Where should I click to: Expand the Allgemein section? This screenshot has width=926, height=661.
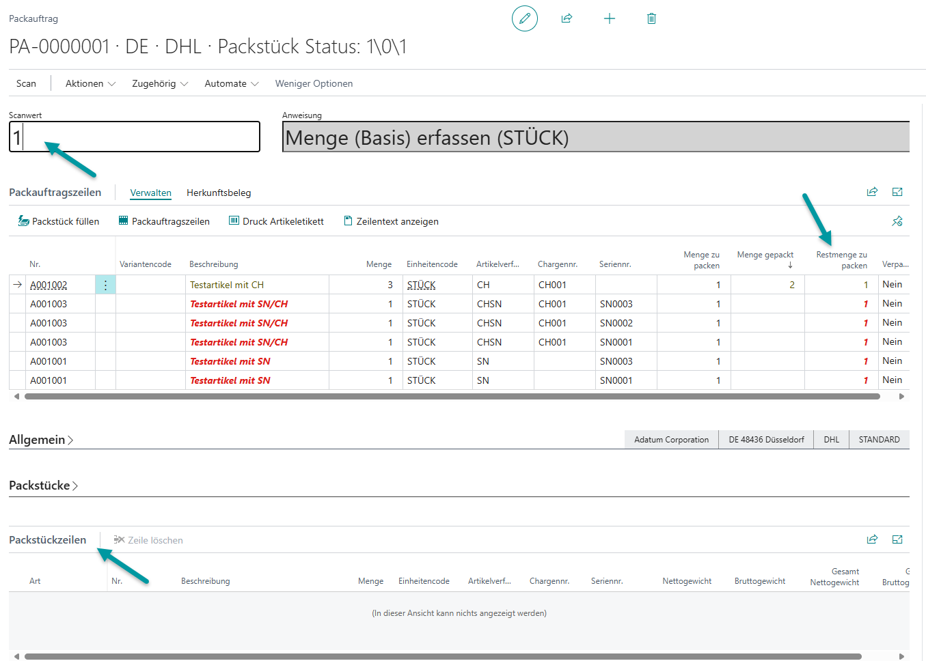(40, 440)
